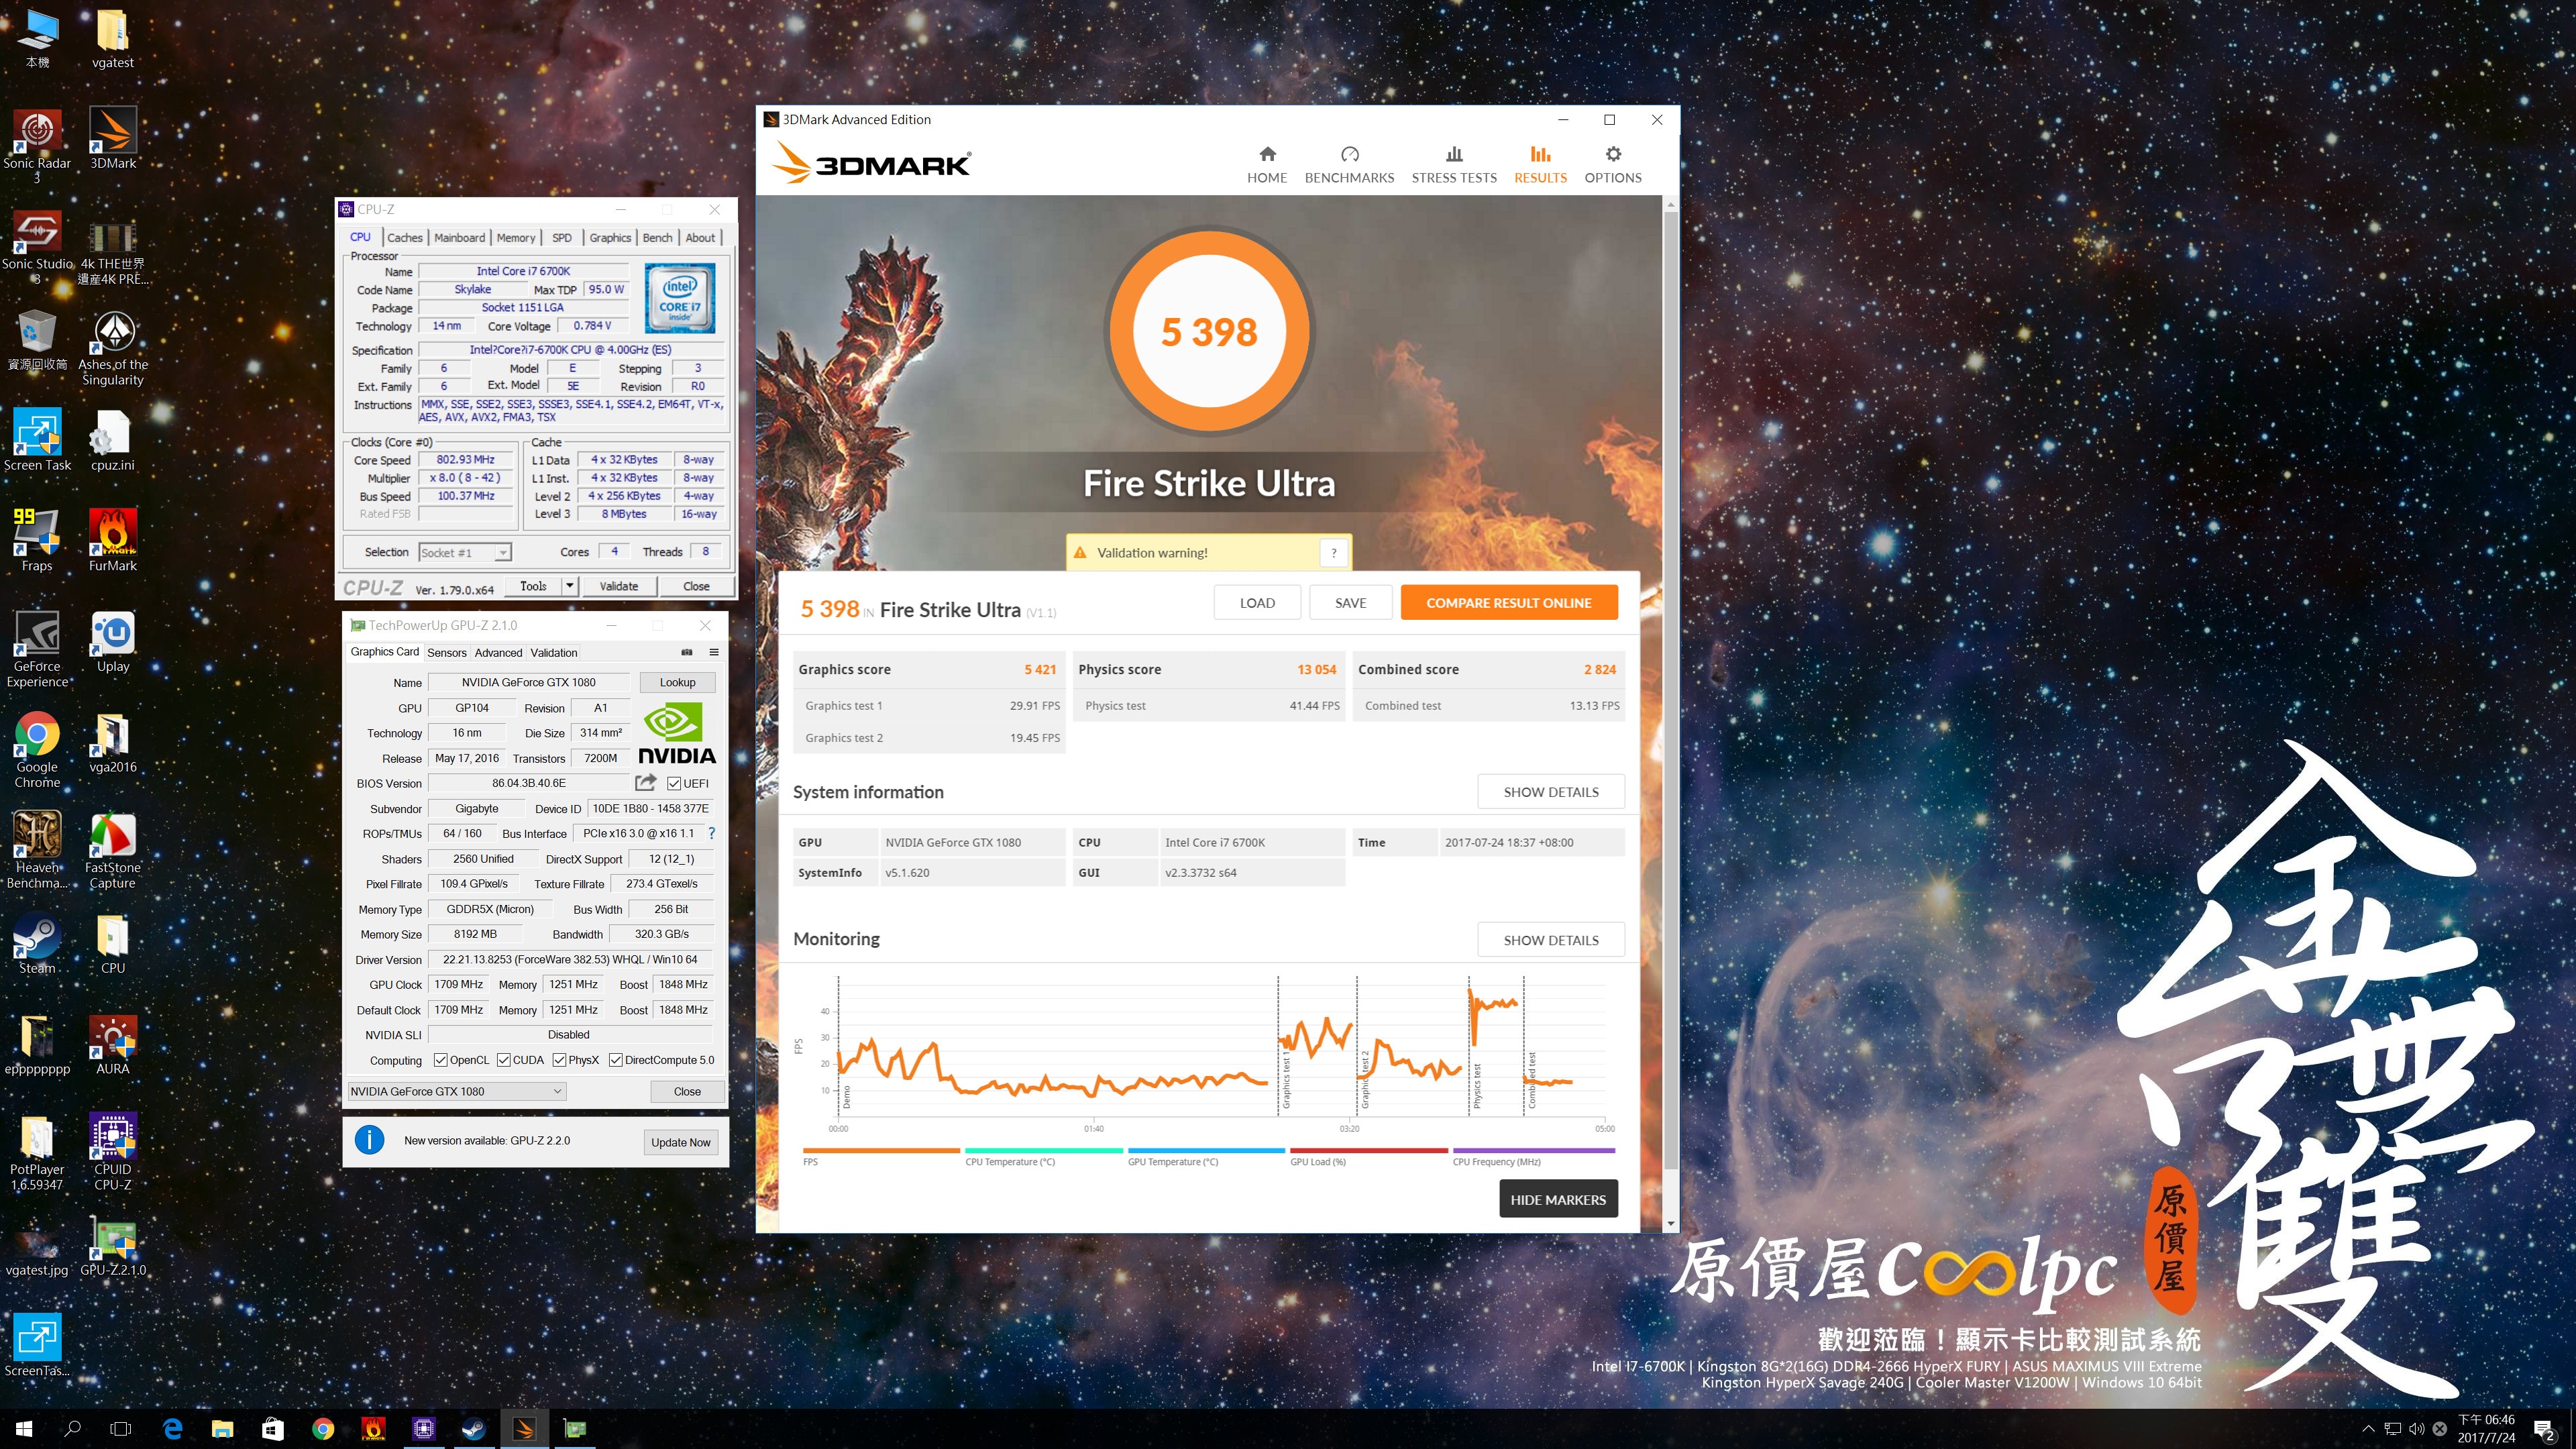
Task: Switch to the Memory tab in CPU-Z
Action: pyautogui.click(x=516, y=238)
